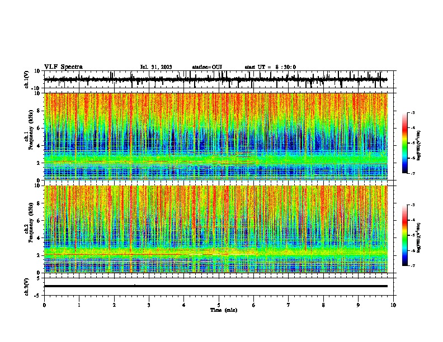Click the time axis tick label "3"
This screenshot has height=342, width=443.
coord(149,305)
